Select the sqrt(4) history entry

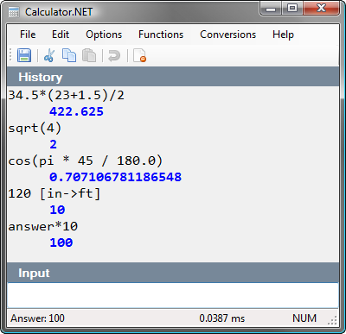[x=35, y=128]
